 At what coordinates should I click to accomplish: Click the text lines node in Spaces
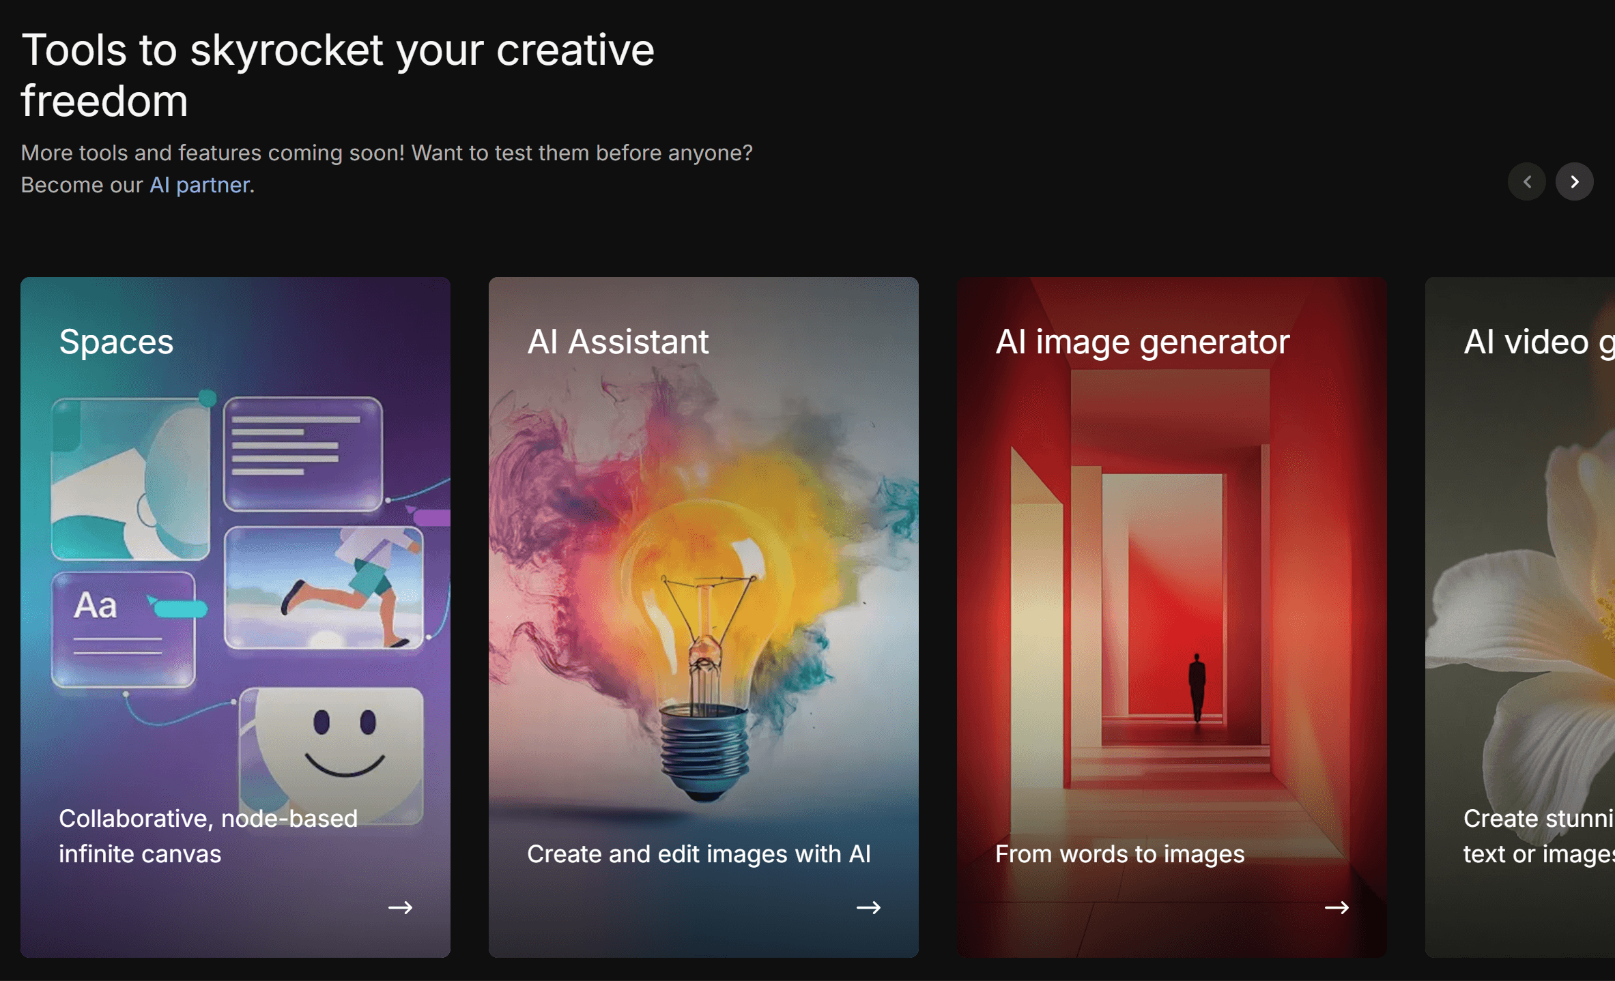coord(302,454)
